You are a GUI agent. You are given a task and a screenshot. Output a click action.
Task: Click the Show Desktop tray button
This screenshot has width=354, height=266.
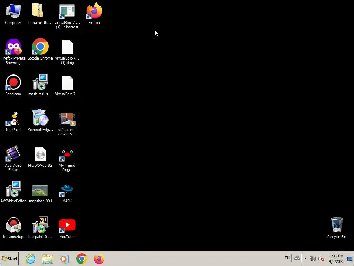pos(350,259)
